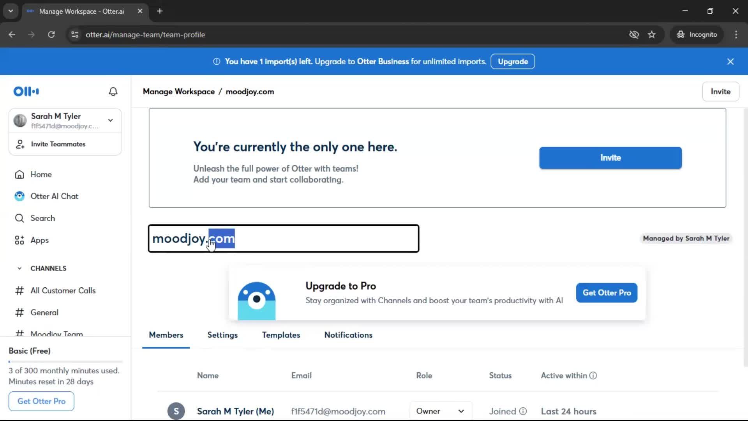The image size is (748, 421).
Task: Click the large blue Invite button
Action: click(610, 158)
